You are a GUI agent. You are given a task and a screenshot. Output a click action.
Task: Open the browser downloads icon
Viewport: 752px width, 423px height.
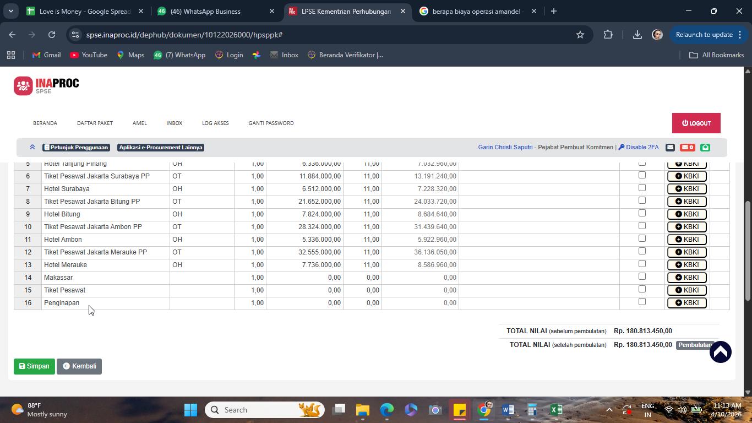point(637,35)
